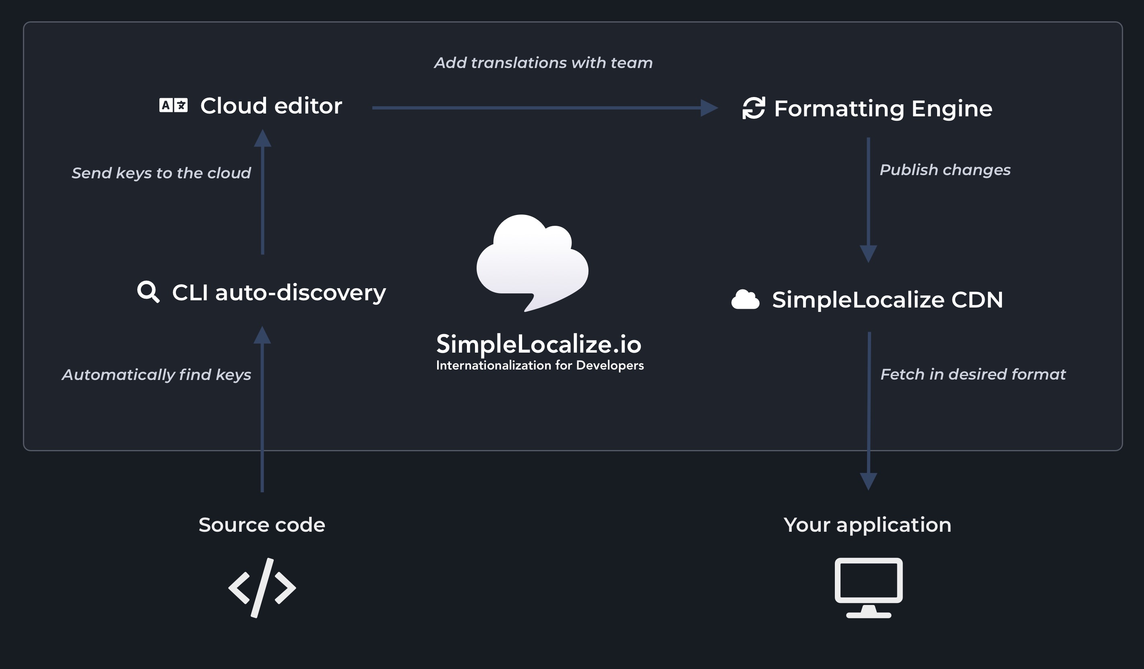The width and height of the screenshot is (1144, 669).
Task: Click the Send keys to the cloud caption
Action: point(161,173)
